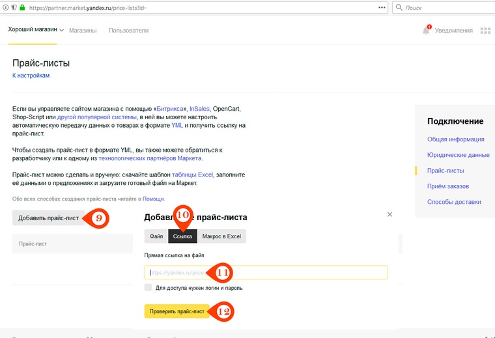The height and width of the screenshot is (338, 495).
Task: Switch to the Макрос в Excel tab
Action: [x=221, y=236]
